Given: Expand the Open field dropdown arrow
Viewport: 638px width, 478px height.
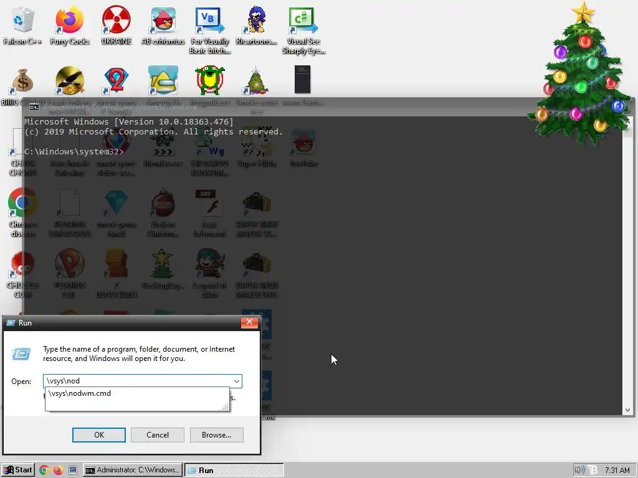Looking at the screenshot, I should pos(236,382).
